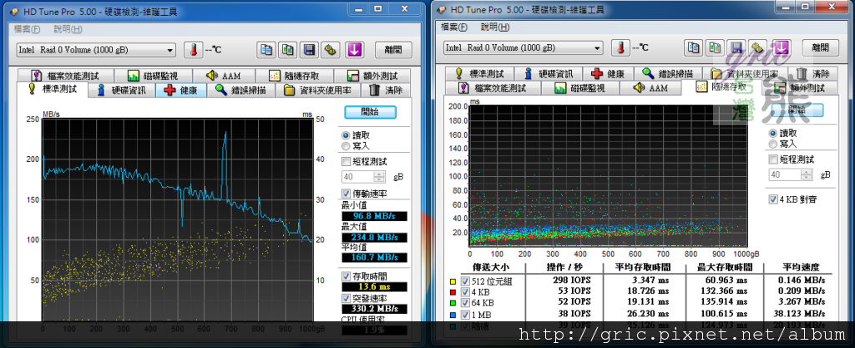
Task: Switch to 隨機存取 tab in the left window
Action: pyautogui.click(x=294, y=76)
